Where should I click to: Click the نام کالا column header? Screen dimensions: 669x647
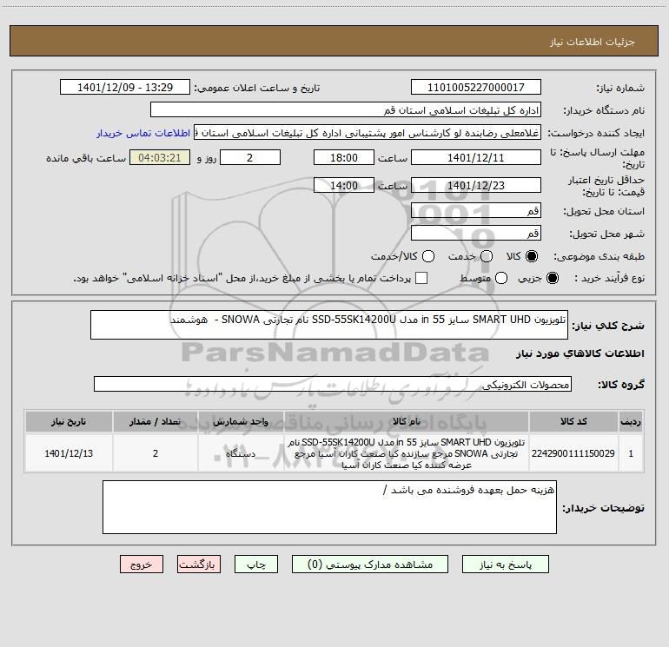coord(407,422)
